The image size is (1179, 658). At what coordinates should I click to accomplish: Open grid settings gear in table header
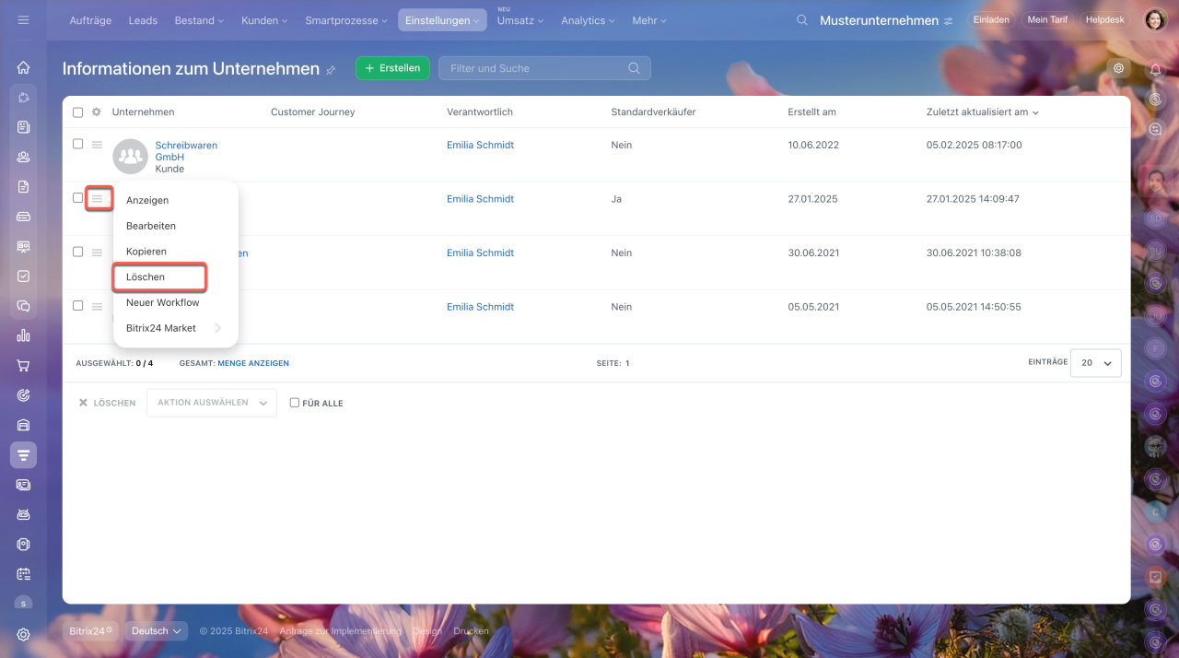(96, 112)
